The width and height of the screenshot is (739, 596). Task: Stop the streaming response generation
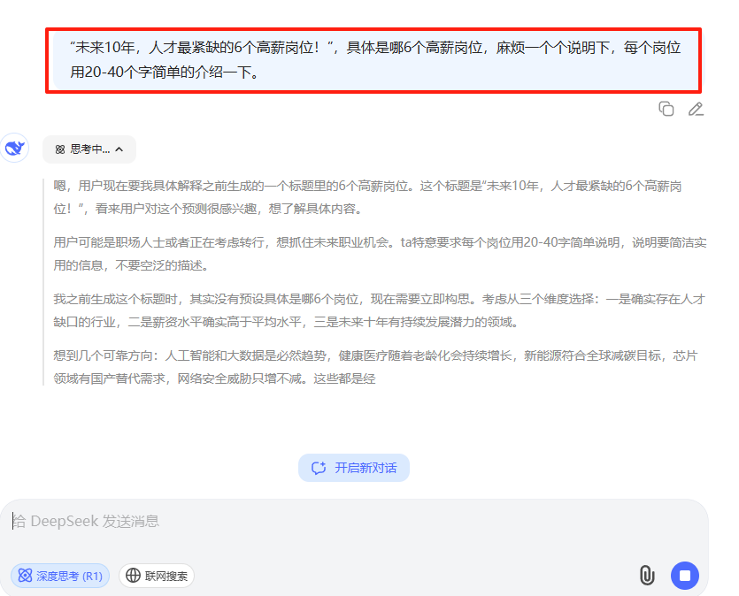pyautogui.click(x=684, y=575)
